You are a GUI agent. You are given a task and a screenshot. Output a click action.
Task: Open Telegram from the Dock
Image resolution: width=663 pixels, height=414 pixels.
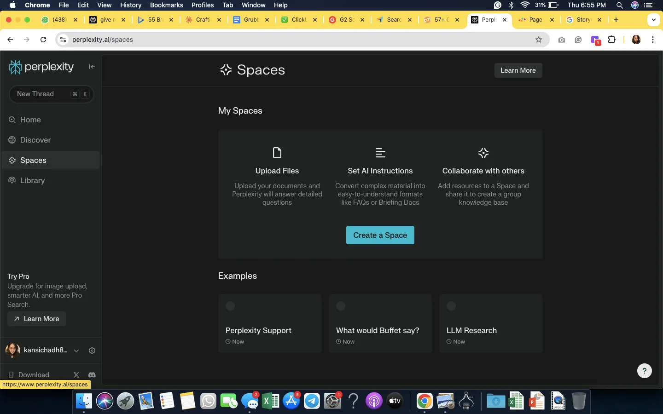(312, 401)
